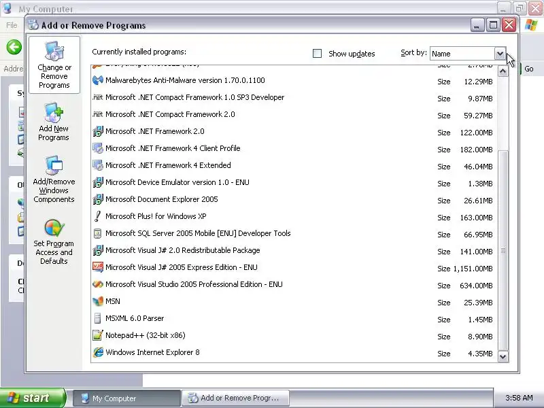544x408 pixels.
Task: Open the File menu in My Computer window
Action: 12,25
